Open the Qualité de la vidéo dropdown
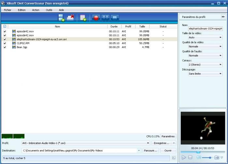This screenshot has width=228, height=164. coord(205,46)
